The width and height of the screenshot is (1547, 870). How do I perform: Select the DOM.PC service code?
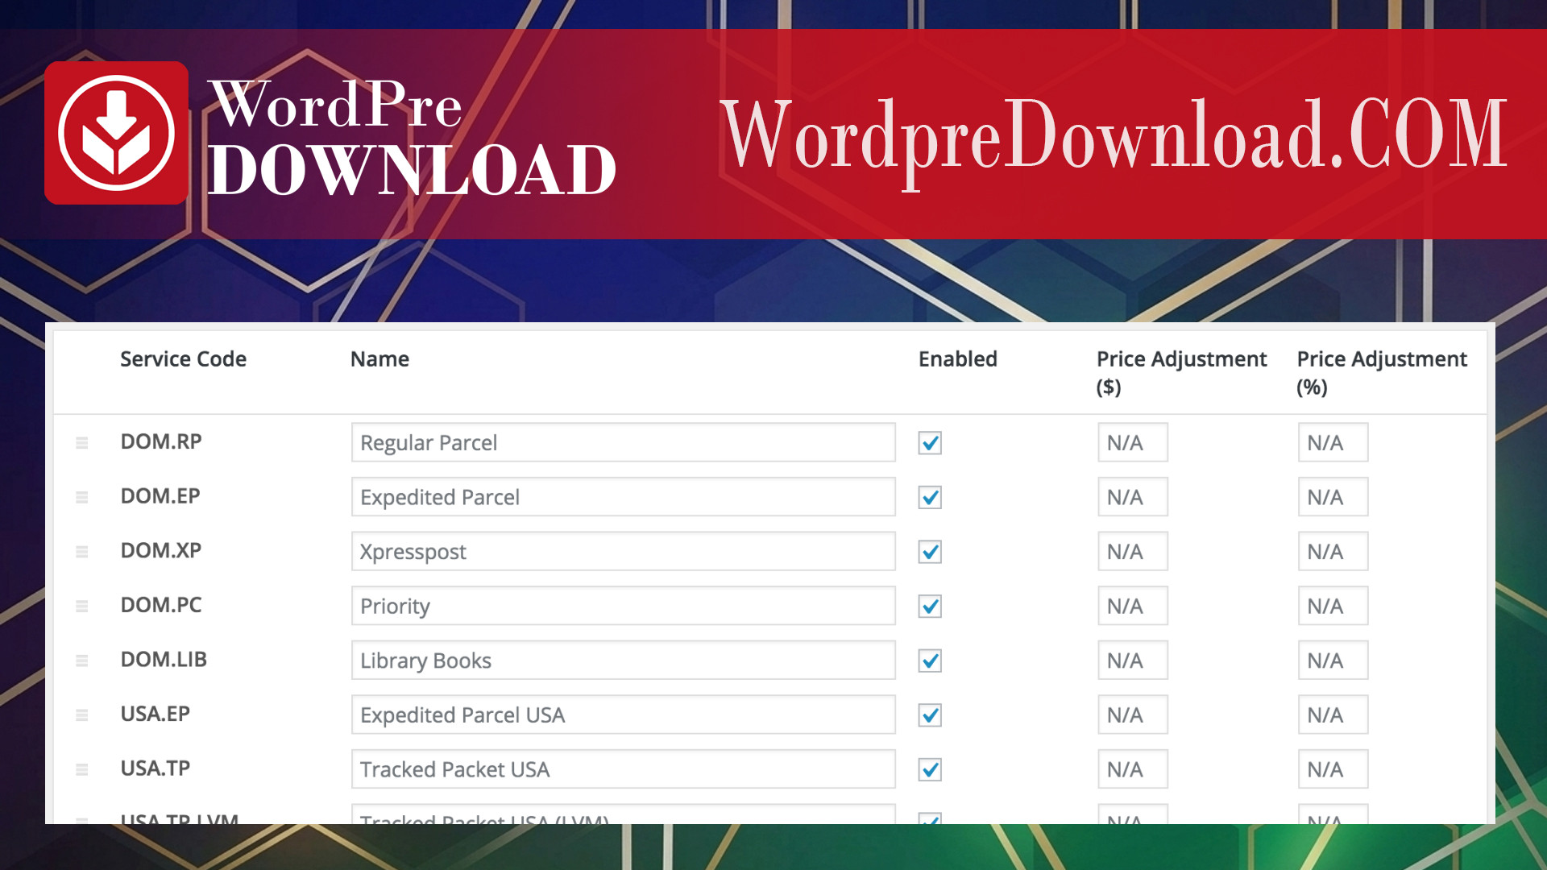click(161, 605)
